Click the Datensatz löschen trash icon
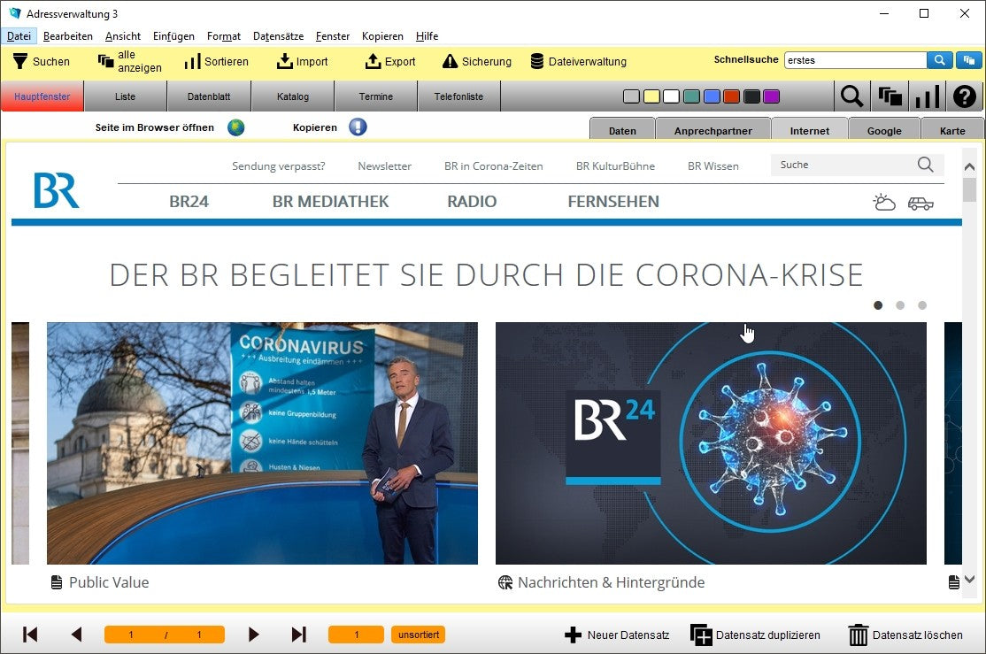This screenshot has height=654, width=986. [x=858, y=635]
